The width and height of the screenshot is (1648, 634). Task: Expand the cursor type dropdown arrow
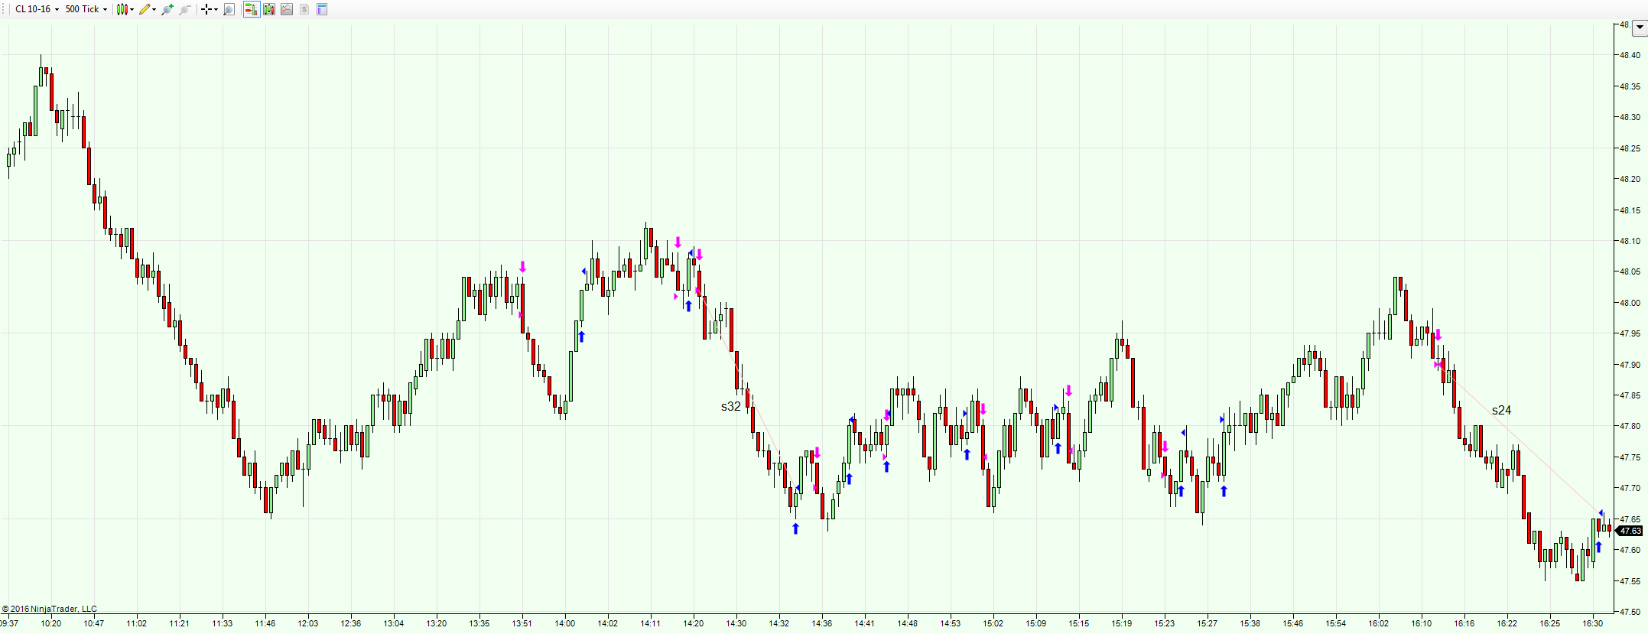coord(216,9)
